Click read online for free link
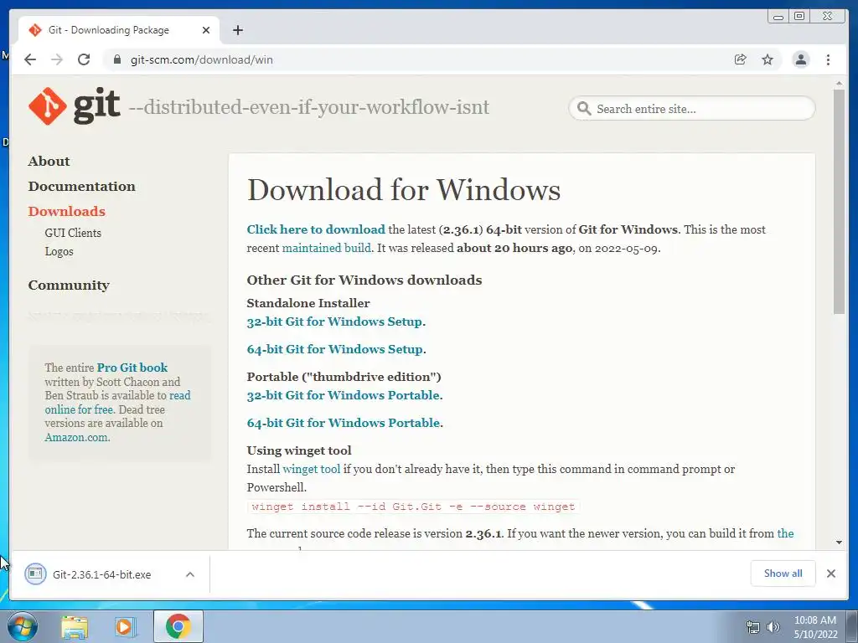 117,403
